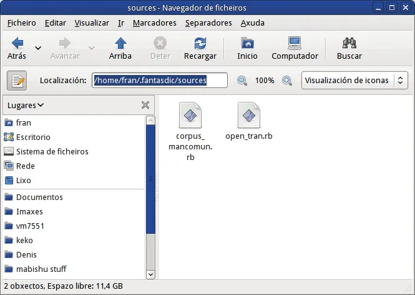This screenshot has height=295, width=415.
Task: Expand the Lugares side panel dropdown
Action: pyautogui.click(x=26, y=105)
